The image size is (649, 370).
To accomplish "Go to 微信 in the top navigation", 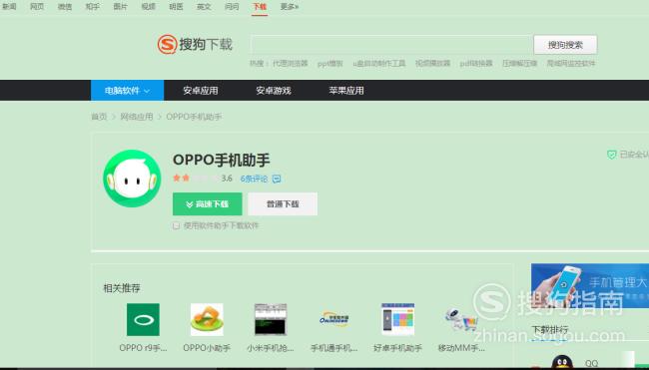I will pyautogui.click(x=65, y=7).
